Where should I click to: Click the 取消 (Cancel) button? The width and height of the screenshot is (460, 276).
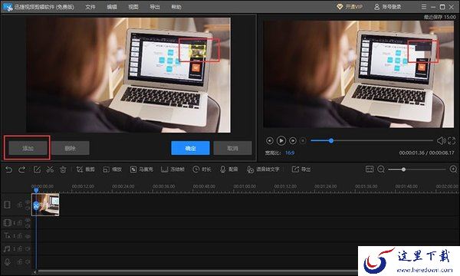[x=232, y=148]
